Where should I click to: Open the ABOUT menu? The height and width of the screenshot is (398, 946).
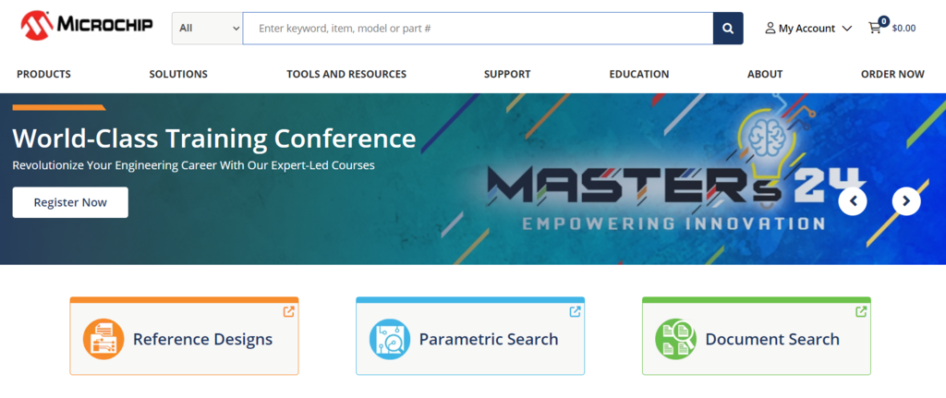pyautogui.click(x=765, y=74)
